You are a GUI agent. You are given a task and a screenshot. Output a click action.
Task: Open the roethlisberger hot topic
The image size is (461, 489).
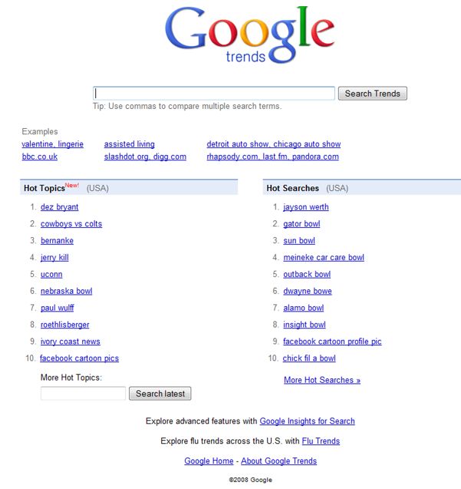tap(65, 325)
